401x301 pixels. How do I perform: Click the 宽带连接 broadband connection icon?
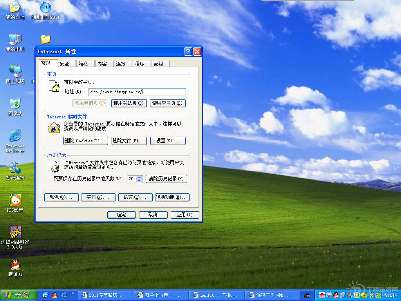(15, 168)
